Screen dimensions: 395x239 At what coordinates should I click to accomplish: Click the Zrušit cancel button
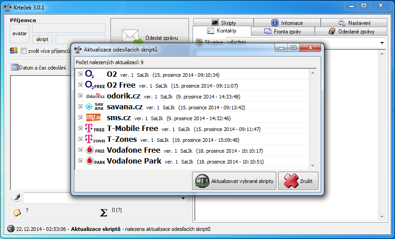(x=298, y=181)
